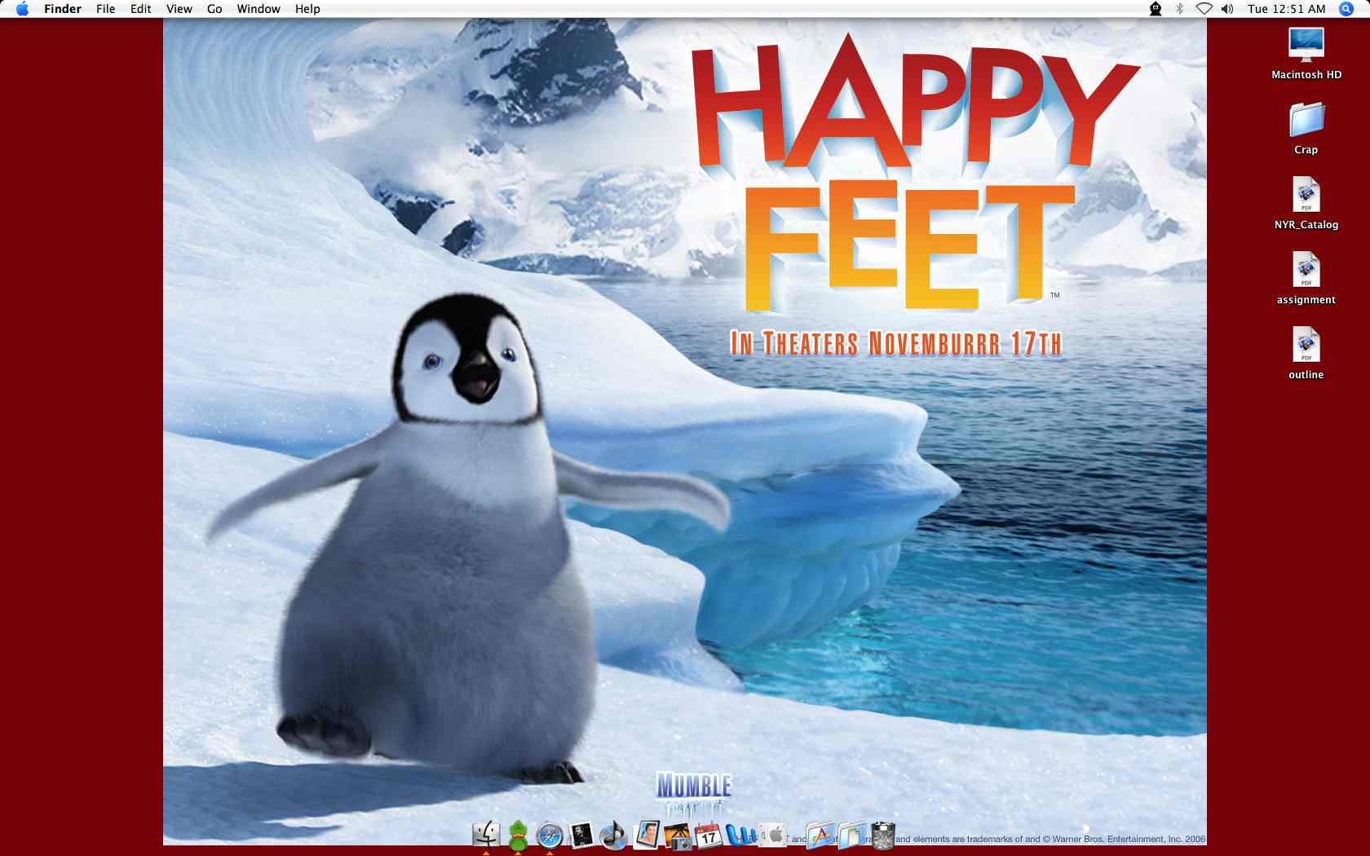Open Safari from the Dock
The image size is (1370, 856).
pos(550,835)
